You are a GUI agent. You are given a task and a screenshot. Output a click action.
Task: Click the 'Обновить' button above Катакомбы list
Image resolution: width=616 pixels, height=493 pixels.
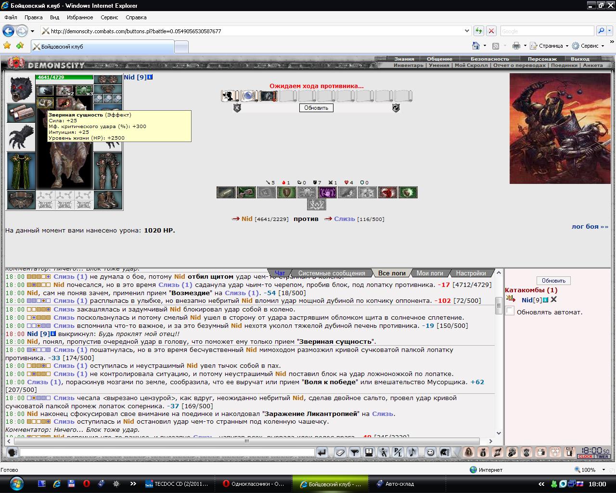pyautogui.click(x=553, y=281)
